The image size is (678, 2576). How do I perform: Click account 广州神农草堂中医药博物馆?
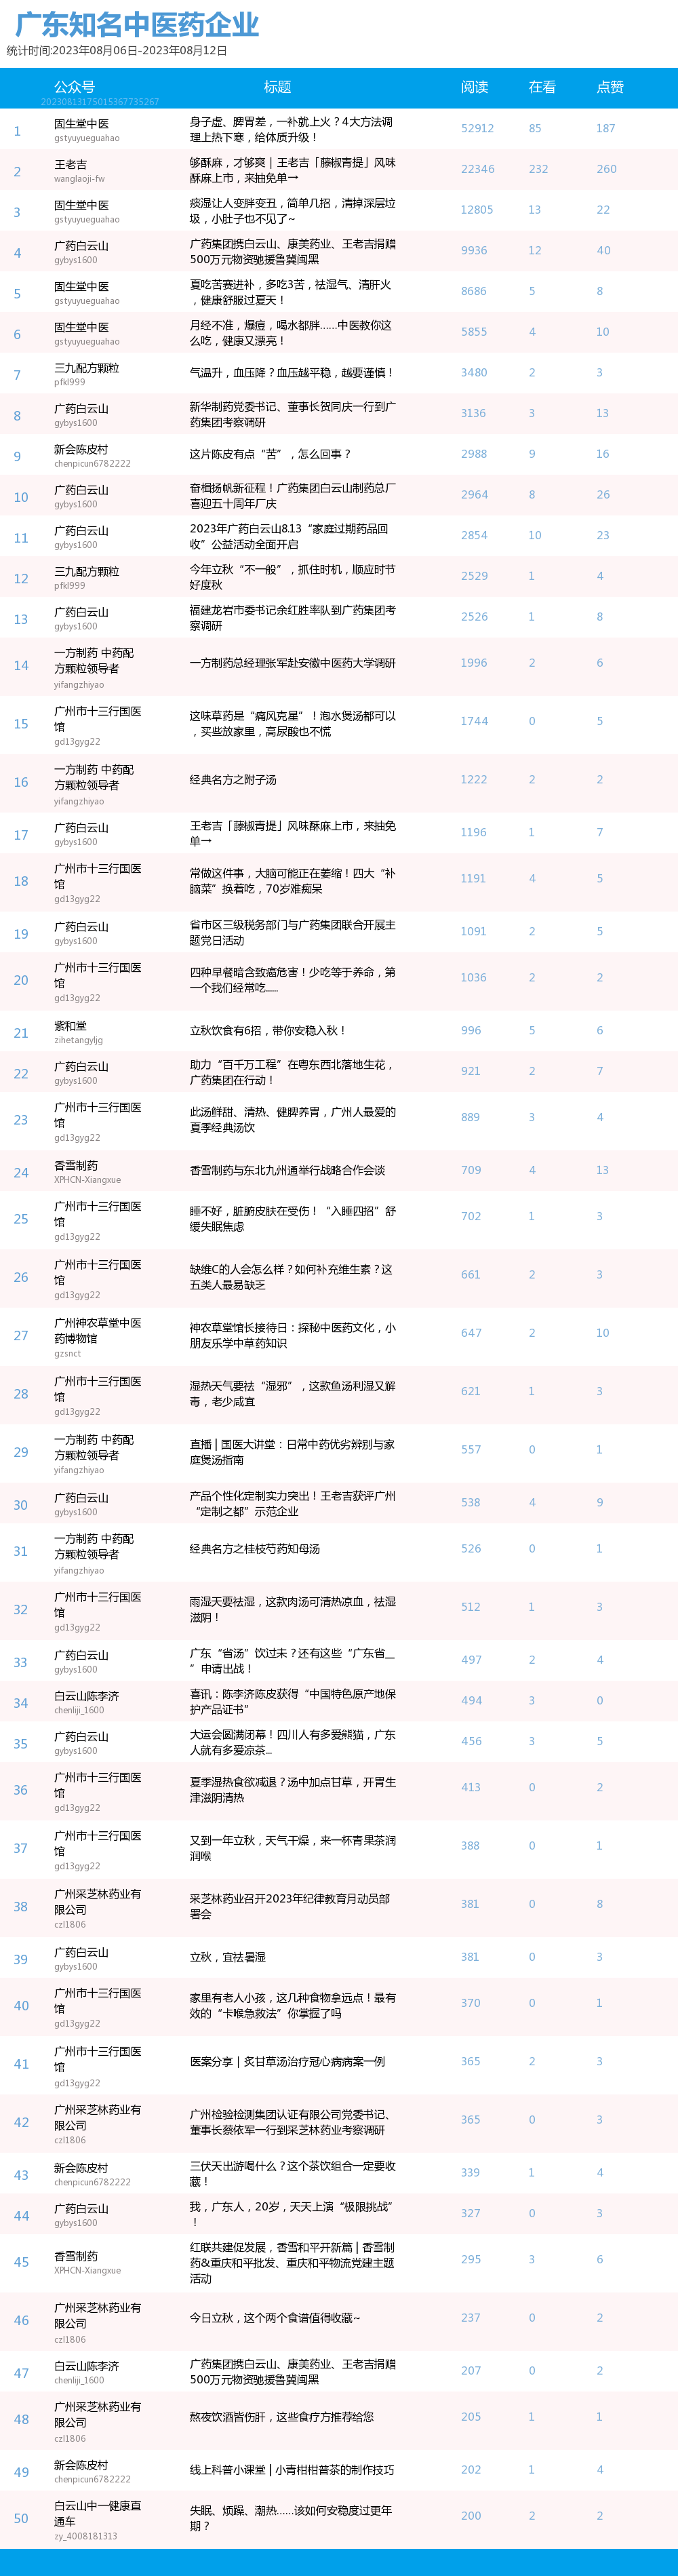tap(97, 1331)
